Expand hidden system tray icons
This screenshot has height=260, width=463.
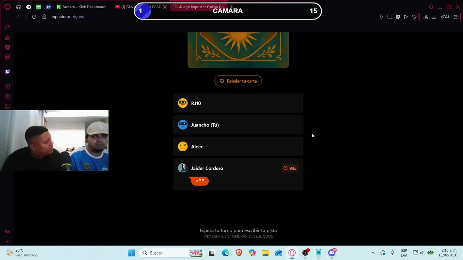[373, 253]
